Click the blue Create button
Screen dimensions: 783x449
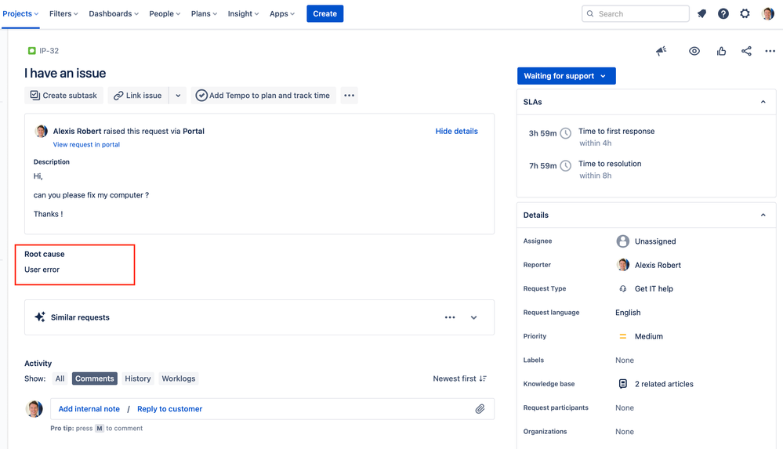pyautogui.click(x=324, y=14)
